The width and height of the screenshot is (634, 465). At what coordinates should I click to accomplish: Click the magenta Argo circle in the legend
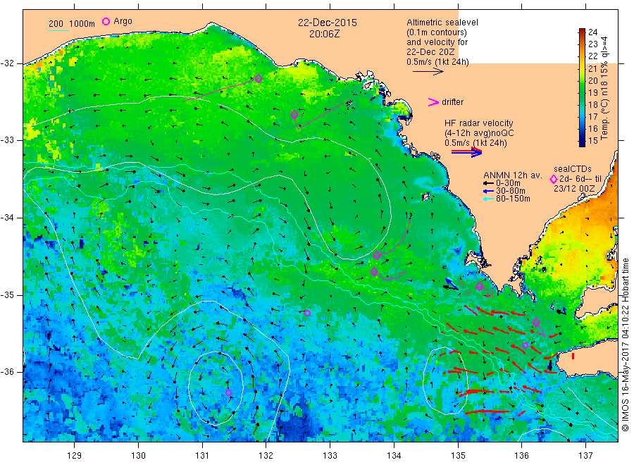pyautogui.click(x=106, y=21)
